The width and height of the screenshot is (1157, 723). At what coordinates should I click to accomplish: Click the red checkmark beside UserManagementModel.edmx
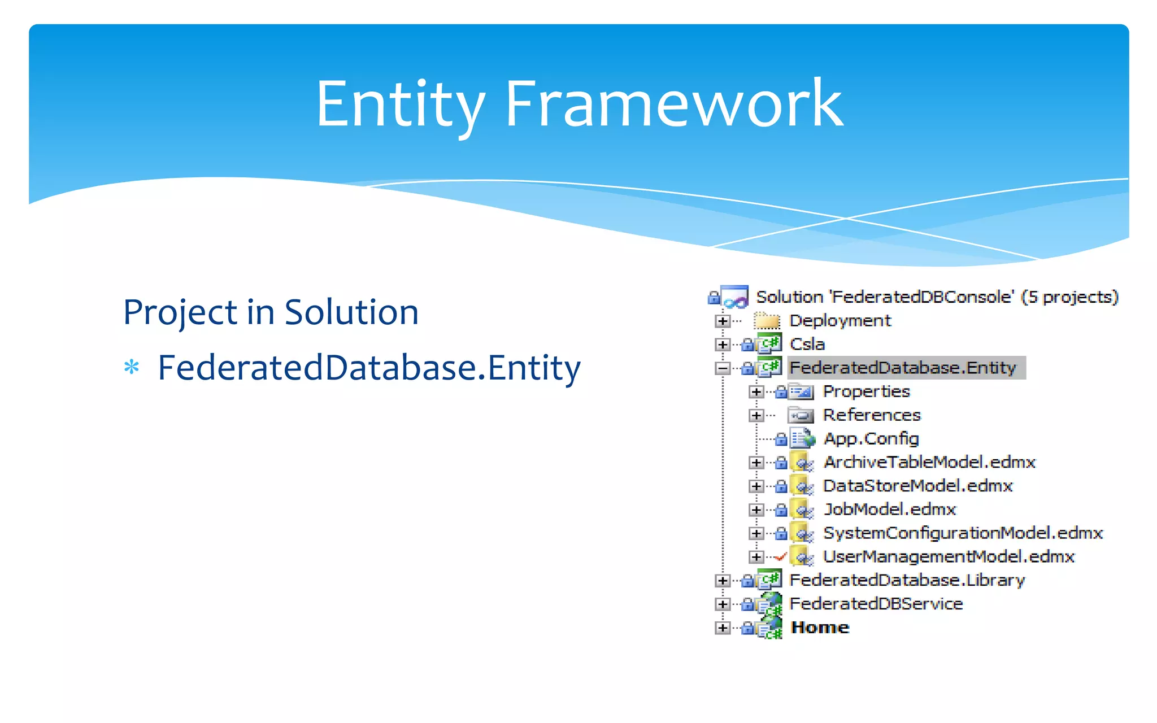tap(781, 557)
